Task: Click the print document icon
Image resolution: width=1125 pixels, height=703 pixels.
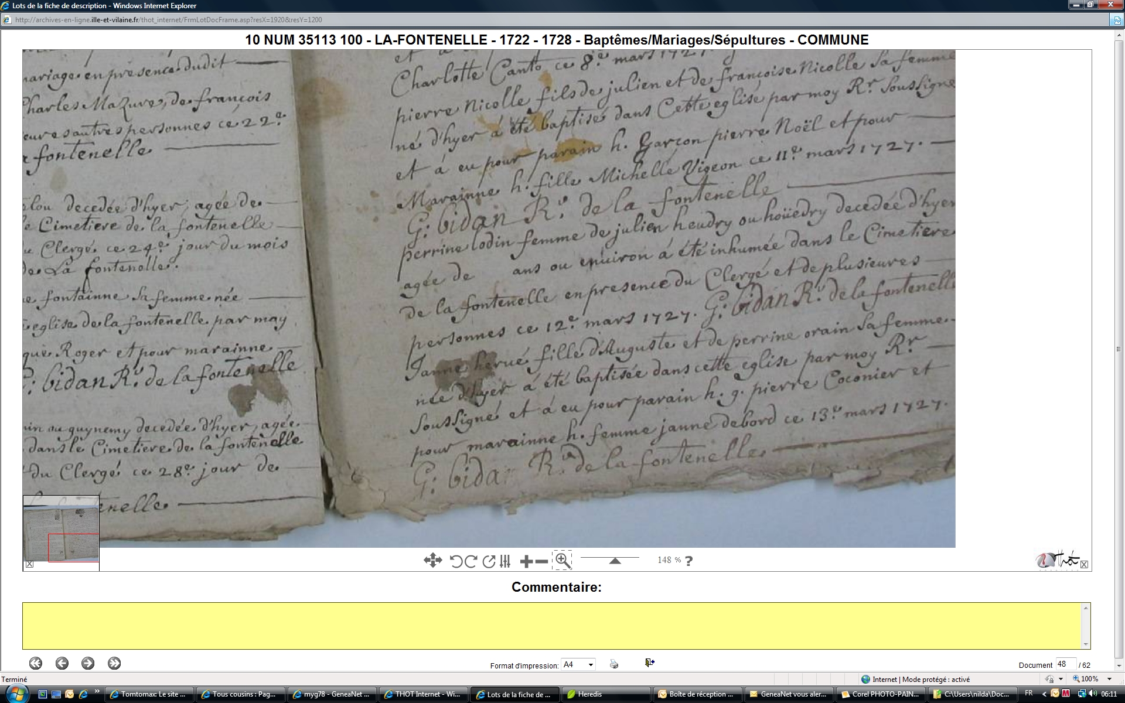Action: 613,664
